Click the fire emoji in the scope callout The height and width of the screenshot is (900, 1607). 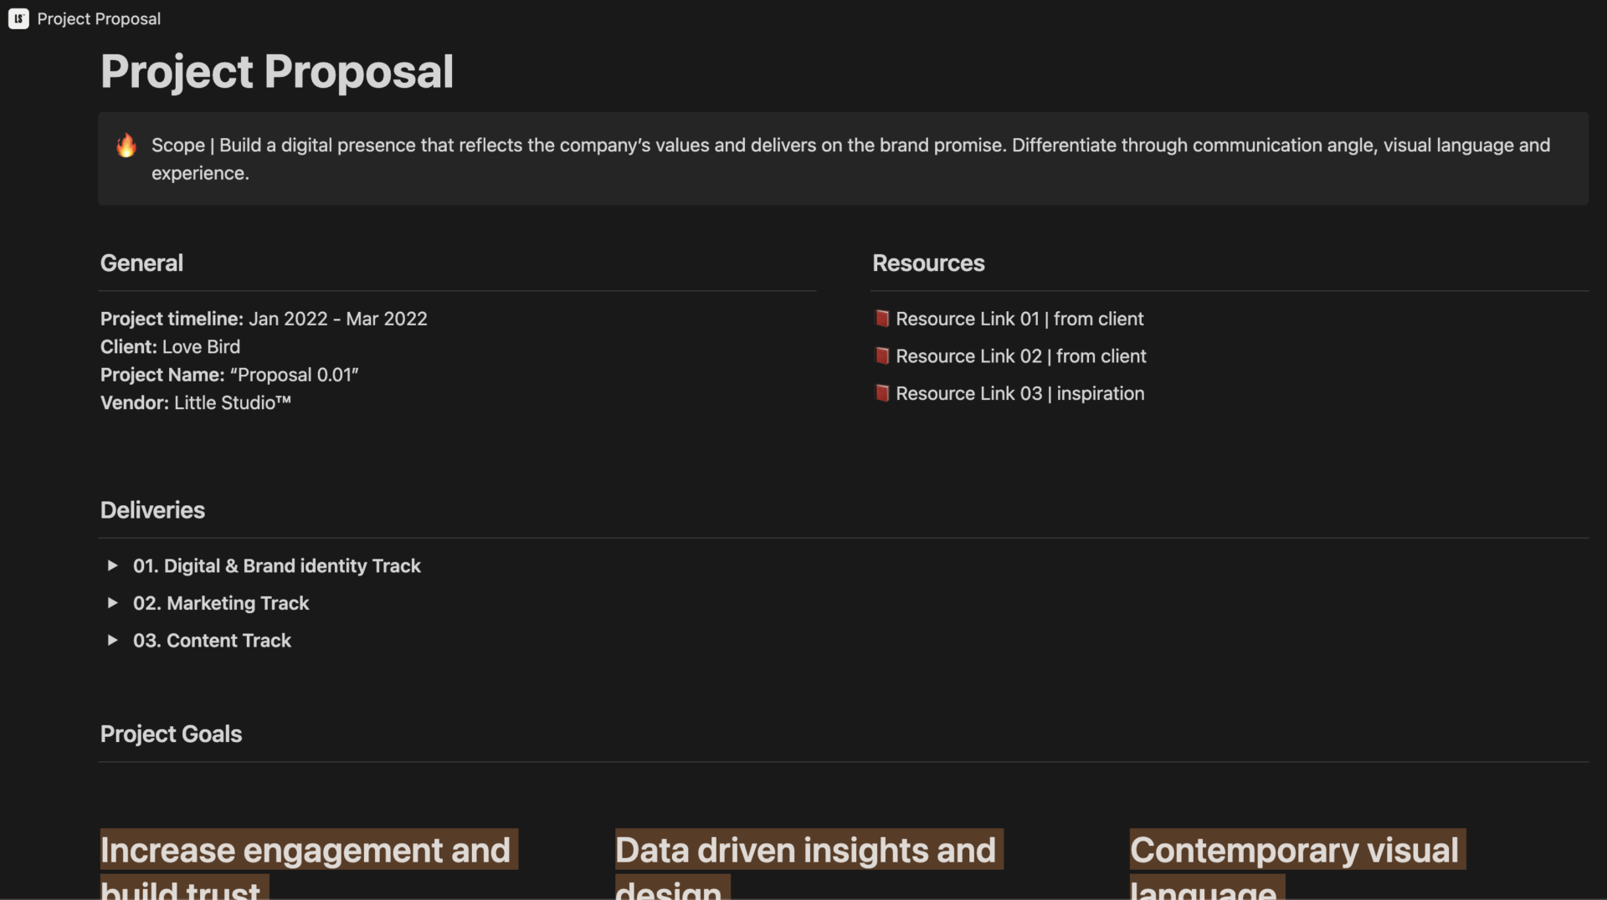(x=126, y=146)
